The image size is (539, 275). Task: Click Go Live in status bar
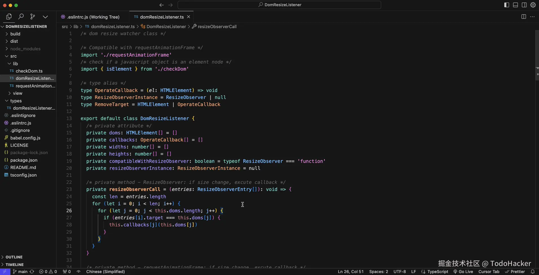463,272
